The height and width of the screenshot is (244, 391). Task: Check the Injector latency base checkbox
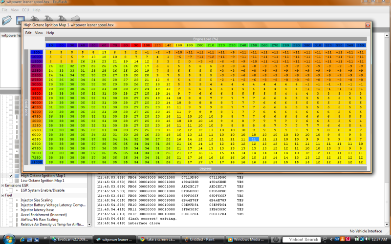click(11, 210)
